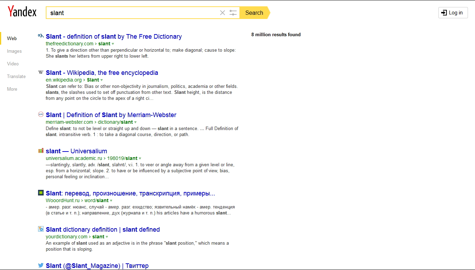Expand dropdown arrow next to merriam-webster.com URL
This screenshot has height=270, width=475.
[136, 122]
